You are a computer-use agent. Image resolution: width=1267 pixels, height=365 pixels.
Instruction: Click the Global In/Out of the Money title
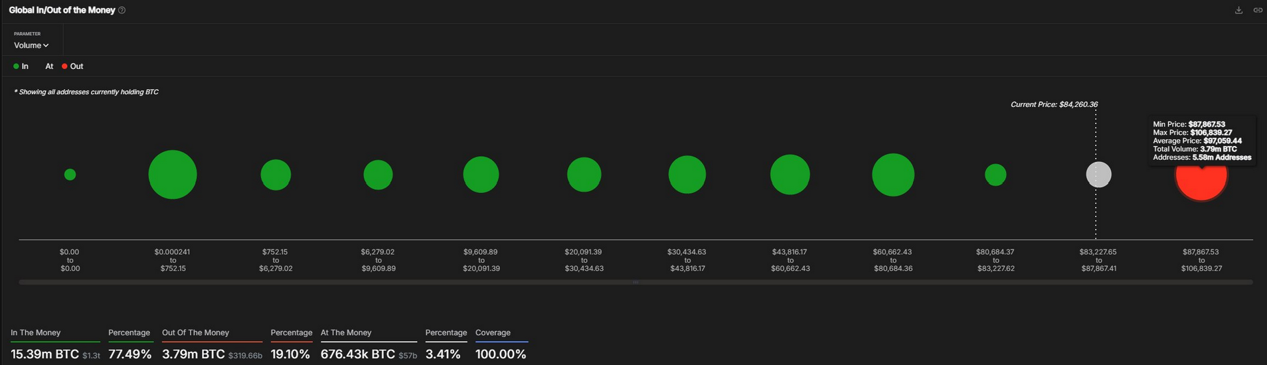(62, 10)
